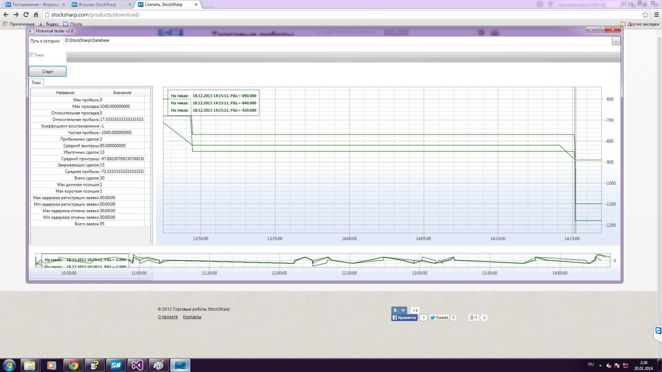662x372 pixels.
Task: Click the browse '...' button for history path
Action: point(616,41)
